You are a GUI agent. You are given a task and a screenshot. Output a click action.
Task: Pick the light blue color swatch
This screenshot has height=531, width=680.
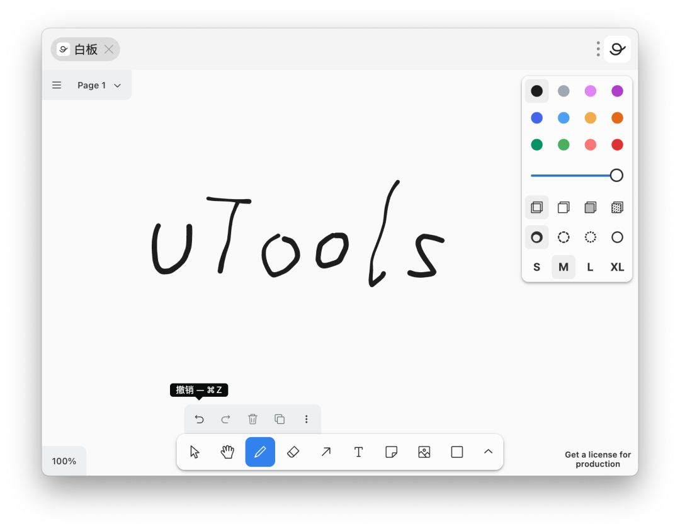(x=564, y=118)
